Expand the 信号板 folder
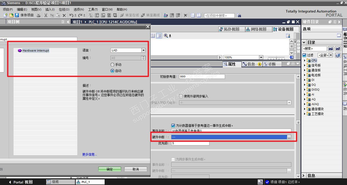The width and height of the screenshot is (347, 185). (305, 65)
